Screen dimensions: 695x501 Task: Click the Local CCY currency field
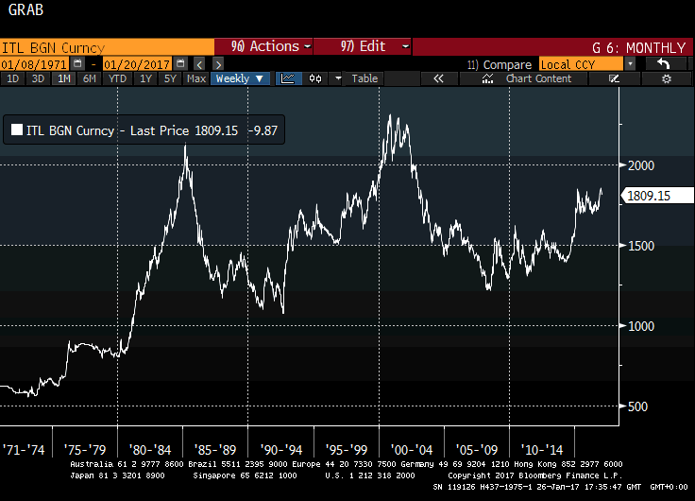pyautogui.click(x=581, y=64)
